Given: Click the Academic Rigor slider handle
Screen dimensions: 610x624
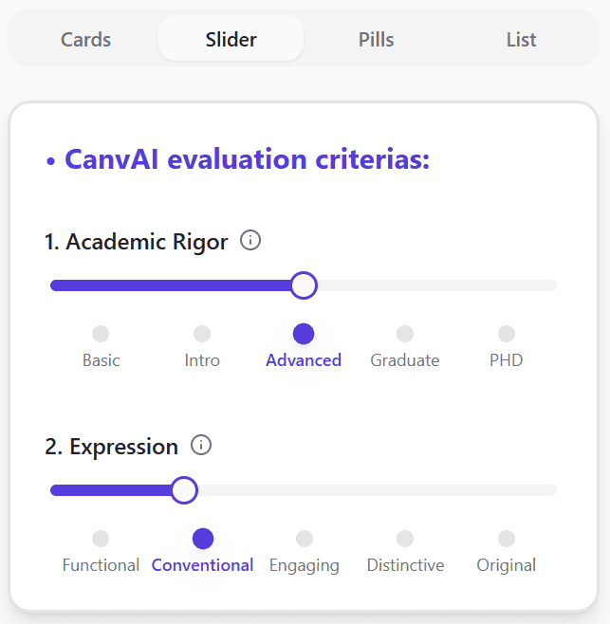Looking at the screenshot, I should tap(304, 285).
